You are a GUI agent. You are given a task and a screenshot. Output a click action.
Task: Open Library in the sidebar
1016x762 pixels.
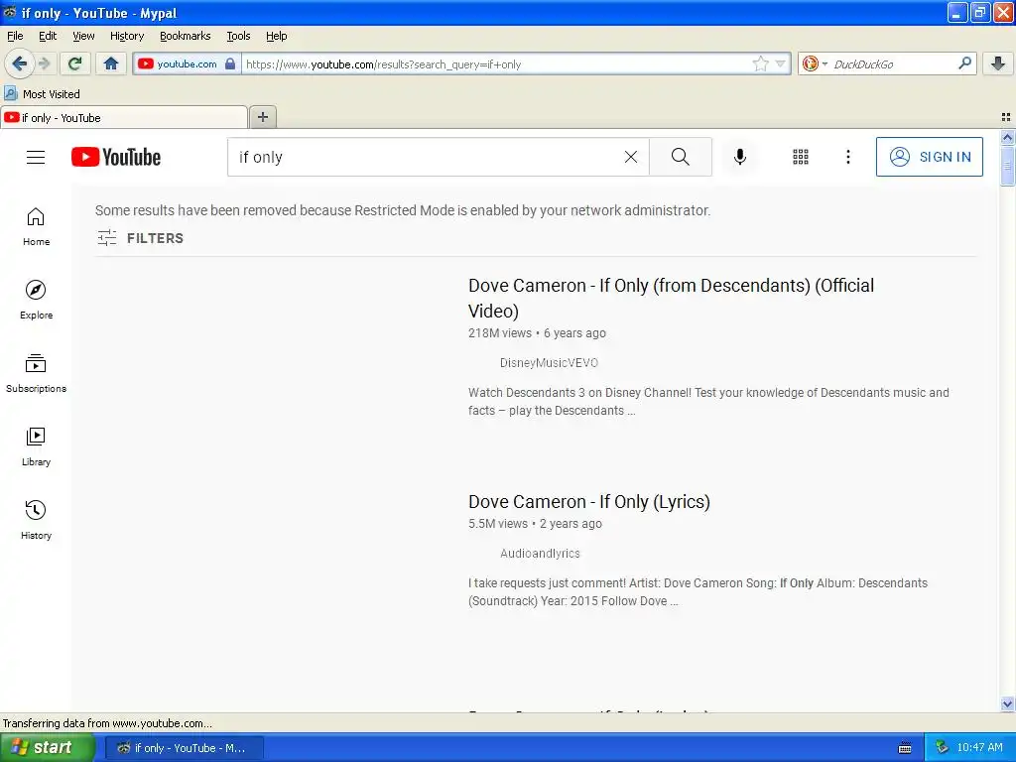pos(36,447)
